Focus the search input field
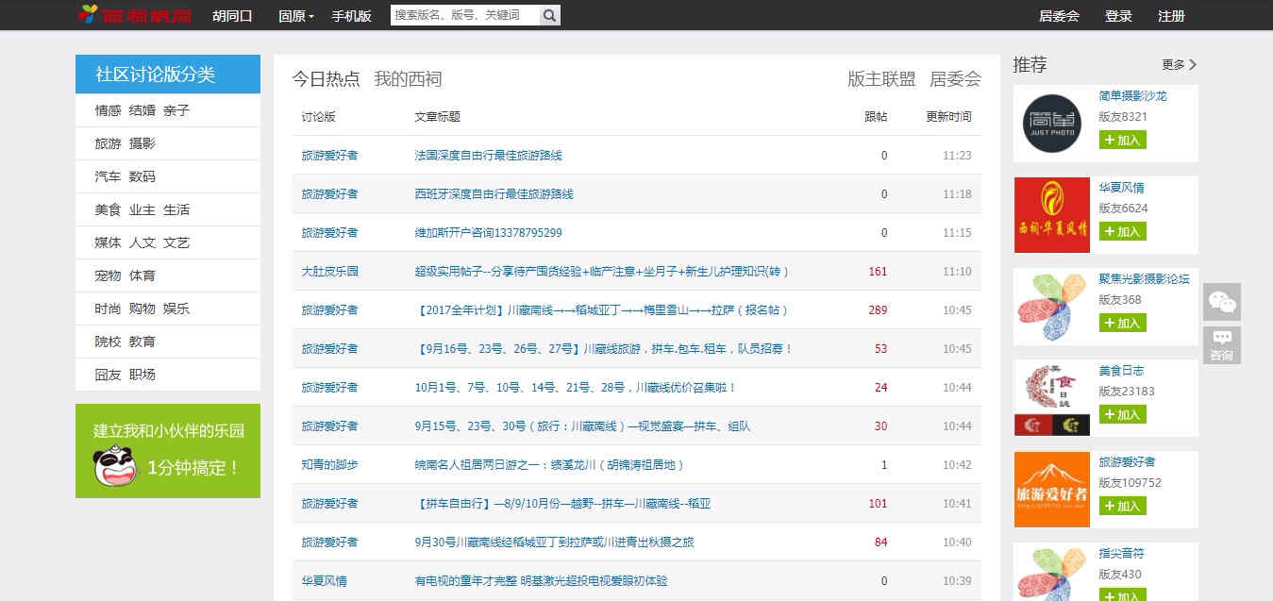 [x=464, y=15]
